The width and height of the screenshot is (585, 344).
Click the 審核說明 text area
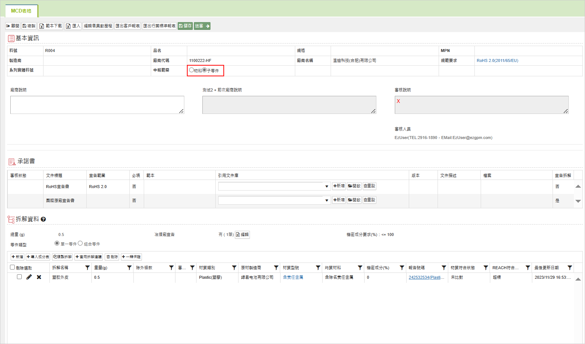coord(481,105)
